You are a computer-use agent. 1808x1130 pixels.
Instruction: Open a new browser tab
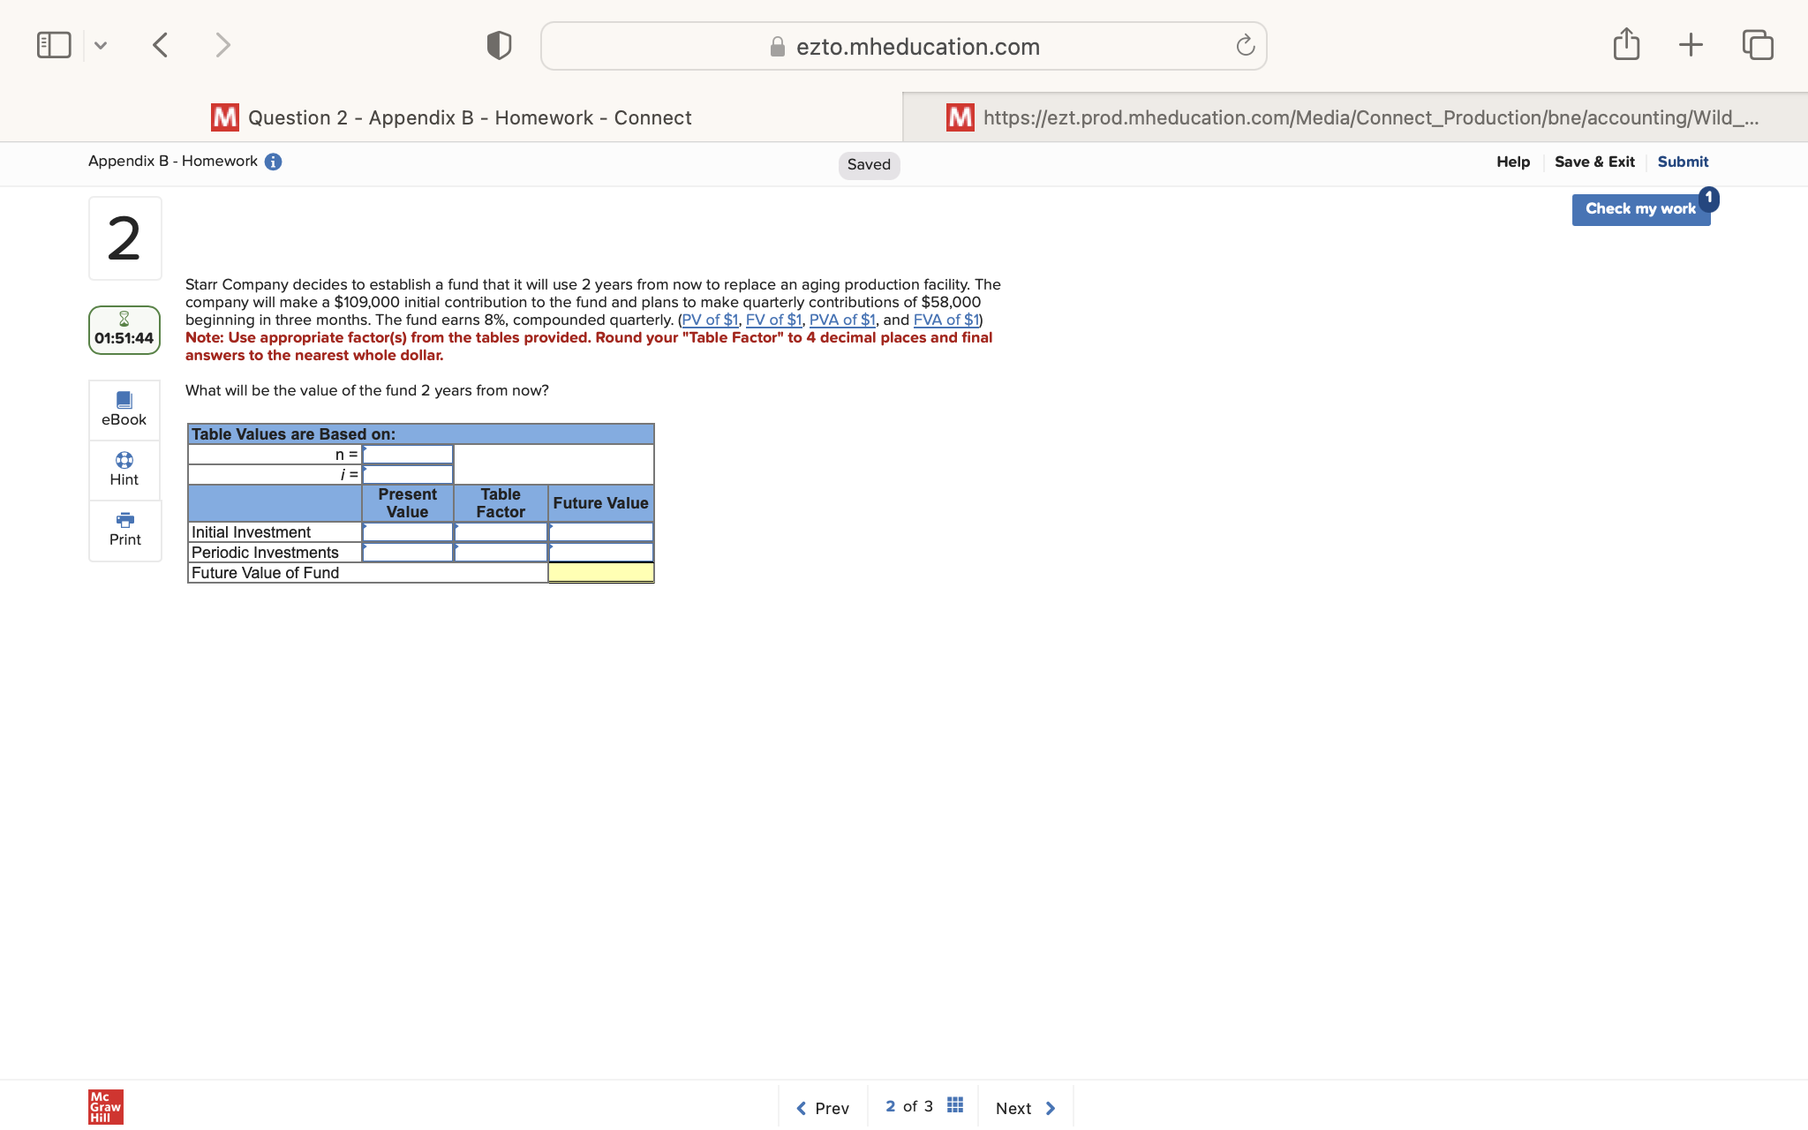click(x=1691, y=44)
